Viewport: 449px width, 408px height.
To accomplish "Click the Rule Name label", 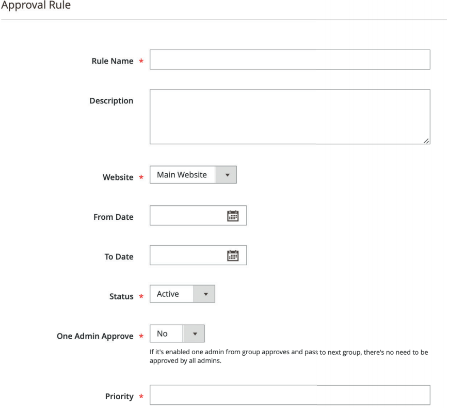I will click(113, 61).
